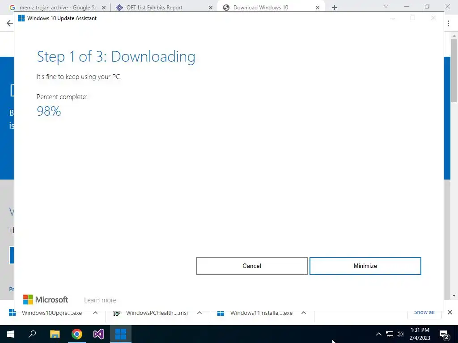Expand options for Windows11Installa...exe download
The height and width of the screenshot is (343, 458).
click(304, 313)
